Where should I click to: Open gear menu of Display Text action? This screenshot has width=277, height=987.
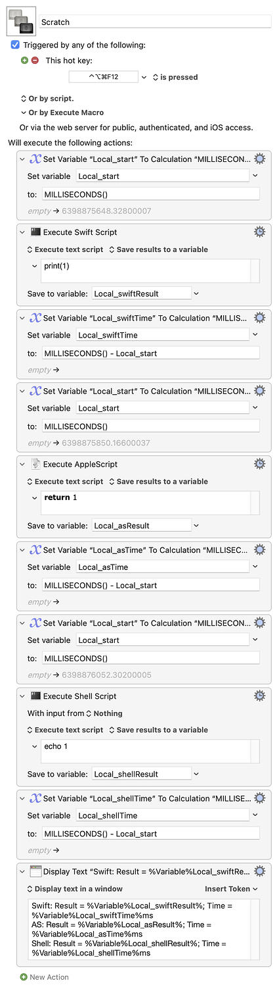(260, 871)
